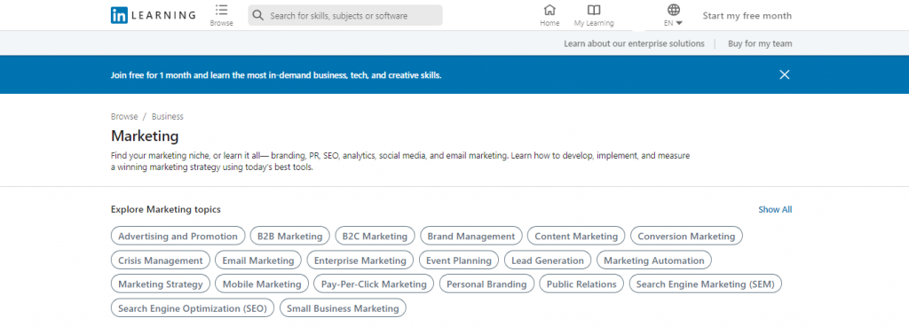Open My Learning book icon
Viewport: 909px width, 334px height.
tap(594, 10)
